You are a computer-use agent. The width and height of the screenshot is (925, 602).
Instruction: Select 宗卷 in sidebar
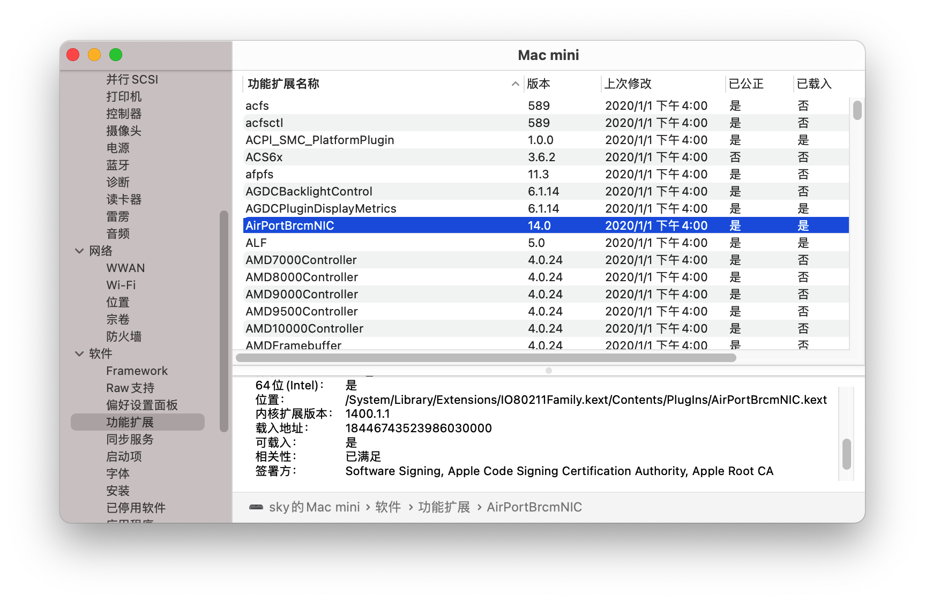pyautogui.click(x=118, y=319)
